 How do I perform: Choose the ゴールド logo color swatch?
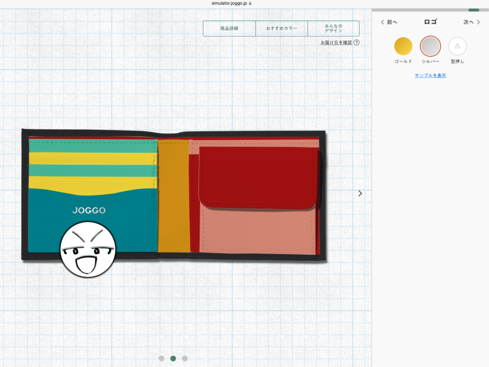403,46
